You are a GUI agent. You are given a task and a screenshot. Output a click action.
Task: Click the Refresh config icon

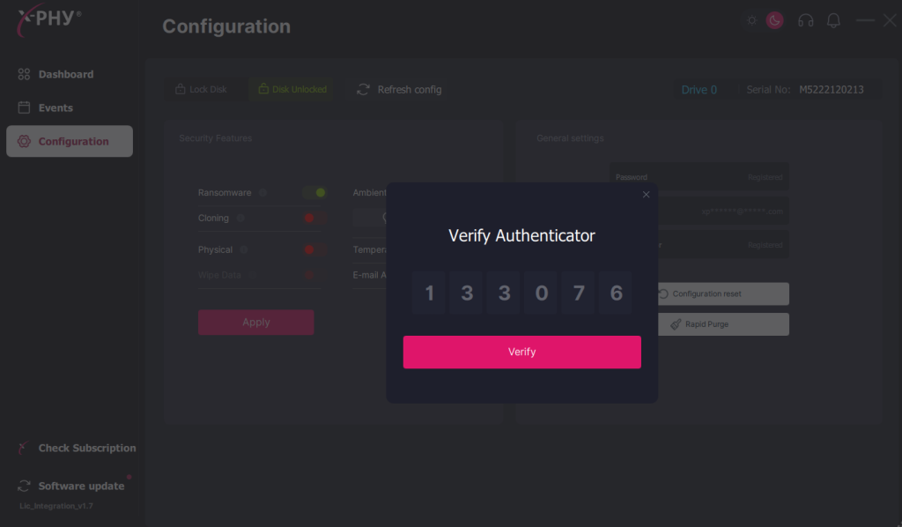363,90
